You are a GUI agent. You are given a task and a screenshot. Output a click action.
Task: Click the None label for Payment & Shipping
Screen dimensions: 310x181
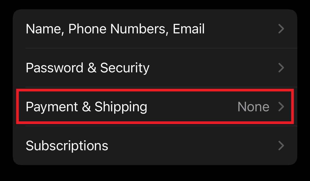pos(253,107)
